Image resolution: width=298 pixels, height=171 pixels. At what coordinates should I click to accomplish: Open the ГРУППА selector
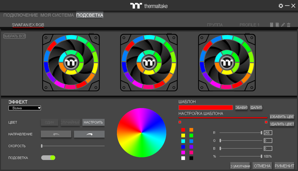215,25
